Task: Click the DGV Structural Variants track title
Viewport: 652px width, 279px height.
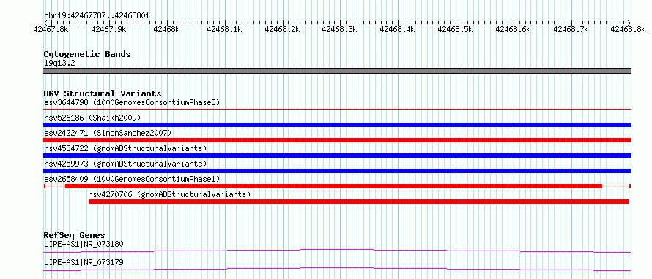Action: tap(103, 93)
